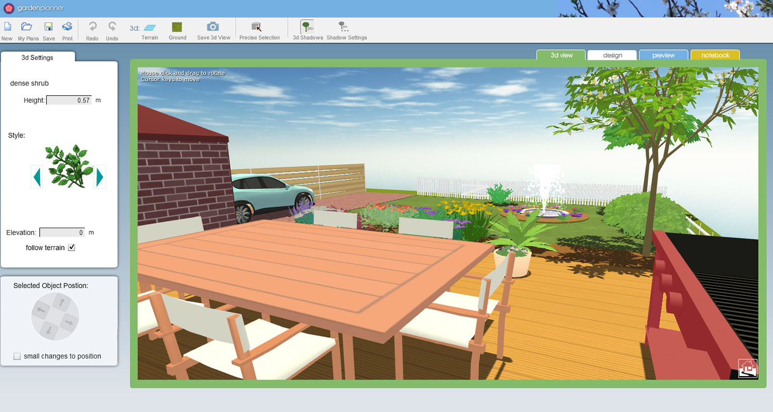The image size is (773, 412).
Task: Toggle the Ground texture icon
Action: [x=177, y=27]
